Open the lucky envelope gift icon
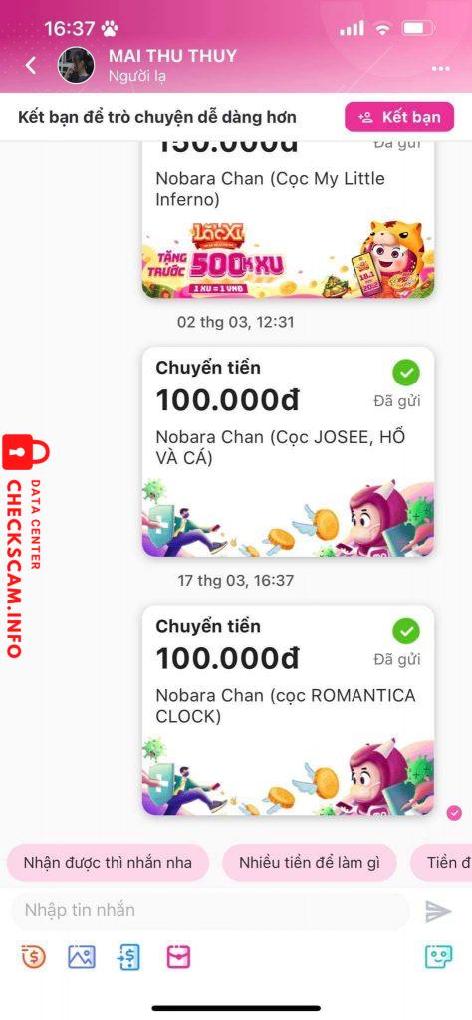 (178, 956)
